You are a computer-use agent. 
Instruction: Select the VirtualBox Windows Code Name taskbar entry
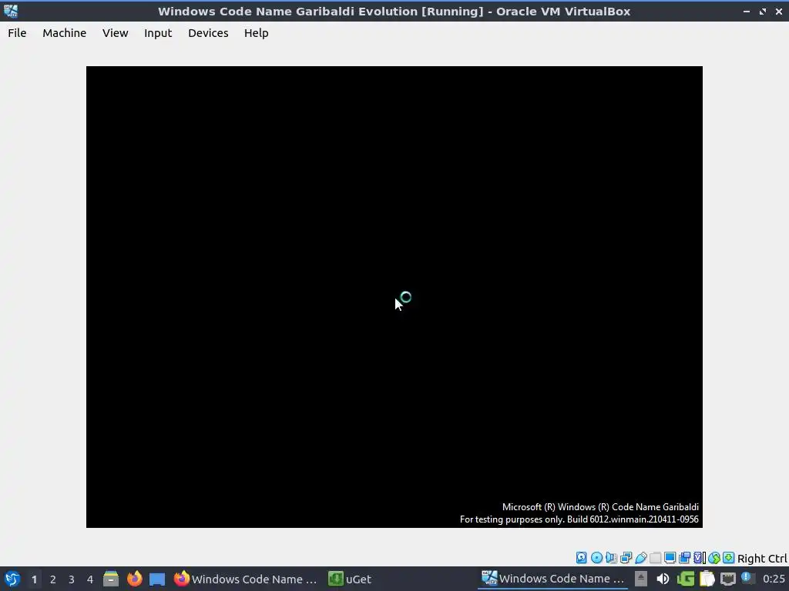[552, 579]
